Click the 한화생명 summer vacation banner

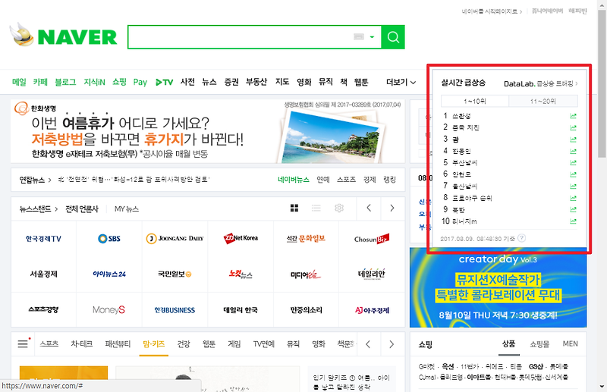[208, 132]
